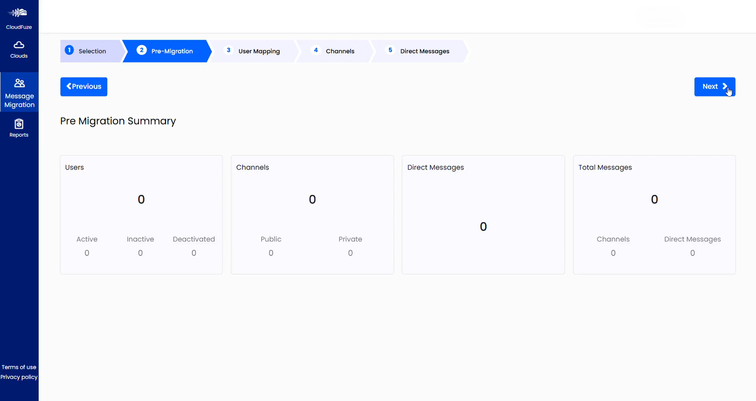Click the Users total count value
The width and height of the screenshot is (756, 401).
[141, 200]
